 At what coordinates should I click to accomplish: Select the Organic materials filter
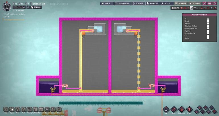click(208, 31)
